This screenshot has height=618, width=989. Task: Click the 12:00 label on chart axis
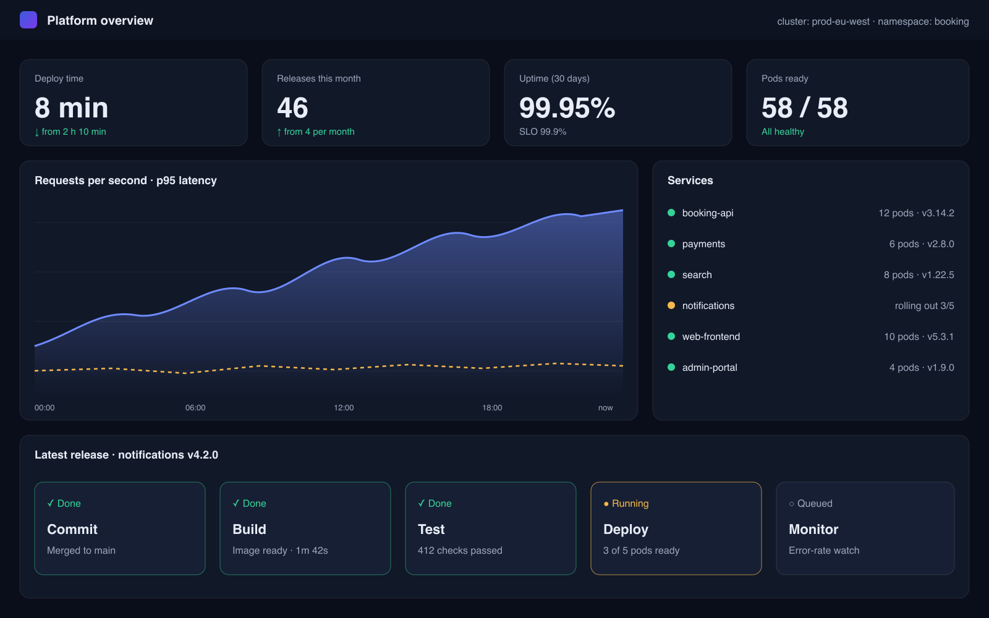[x=344, y=408]
